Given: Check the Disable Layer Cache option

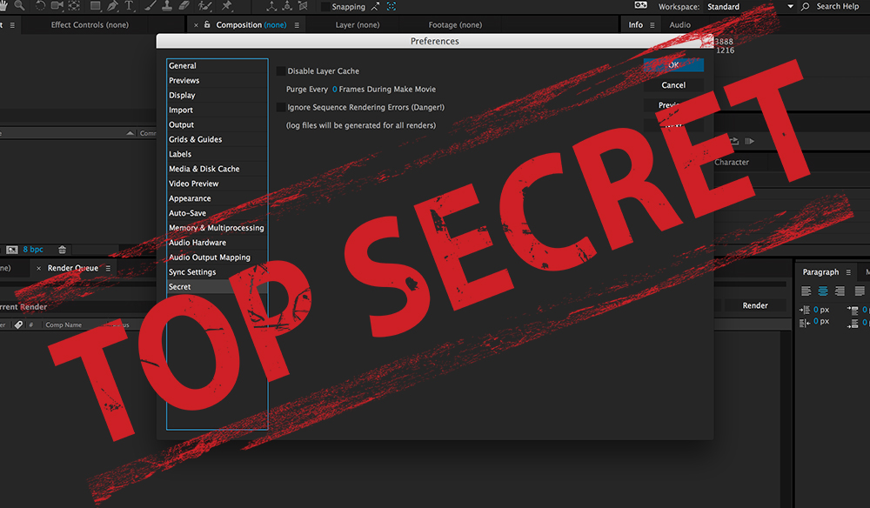Looking at the screenshot, I should coord(280,70).
